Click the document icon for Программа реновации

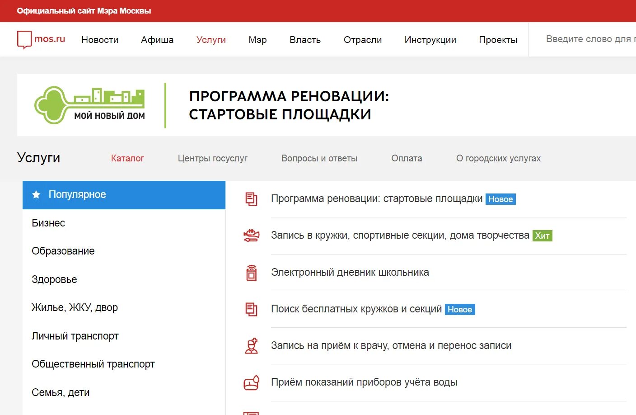pyautogui.click(x=251, y=199)
